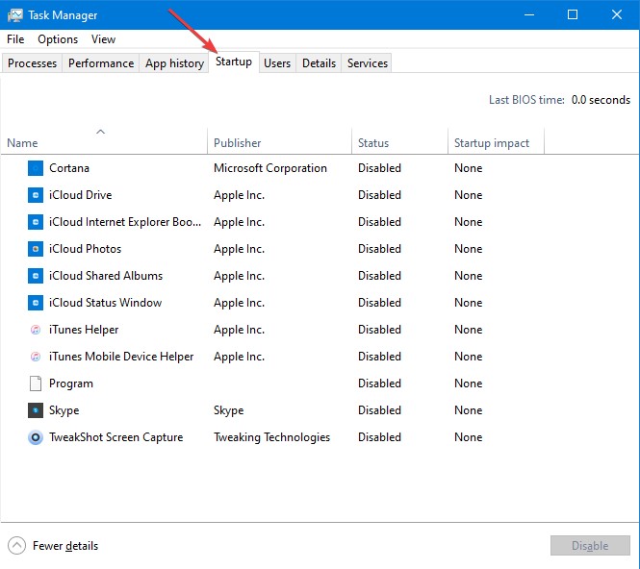Select the iCloud Shared Albums entry name

106,276
